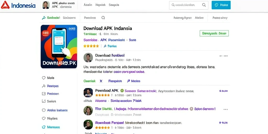This screenshot has height=134, width=268.
Task: Open the avatar of the Uownlooe Pangesl entry
Action: pos(88,124)
